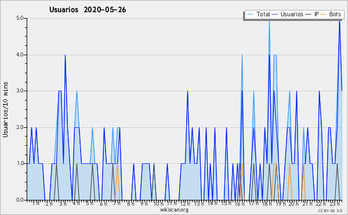Viewport: 348px width, 215px height.
Task: Click the '2 h' x-axis label
Action: click(x=49, y=204)
